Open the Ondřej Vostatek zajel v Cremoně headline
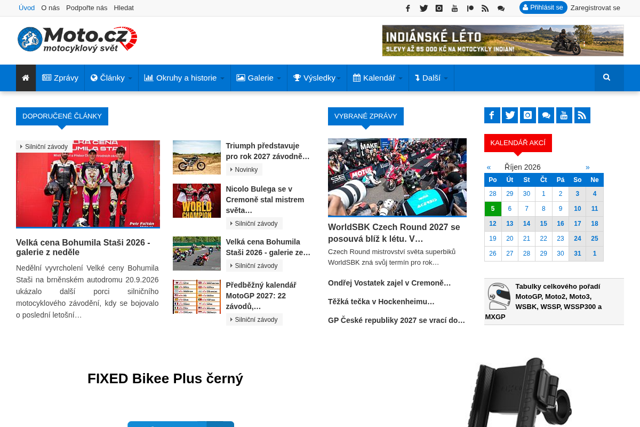This screenshot has width=640, height=427. 389,283
